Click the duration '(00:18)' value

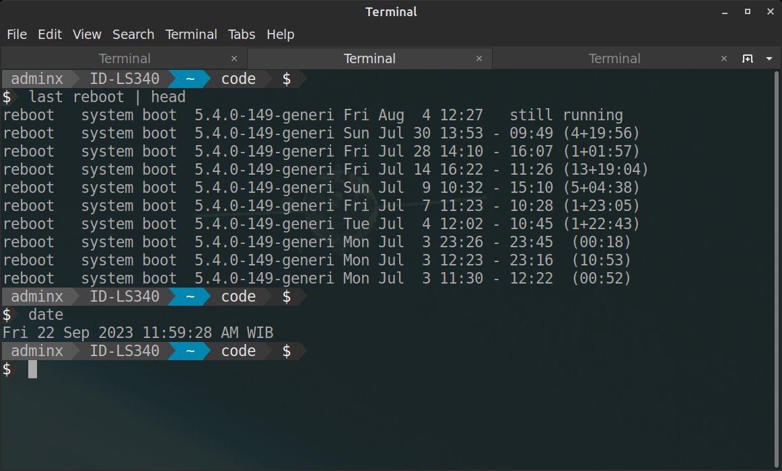point(601,242)
